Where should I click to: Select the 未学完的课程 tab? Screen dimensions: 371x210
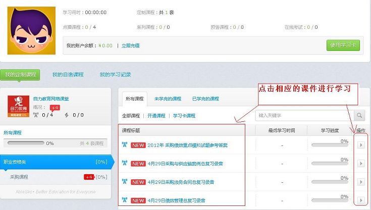point(168,99)
